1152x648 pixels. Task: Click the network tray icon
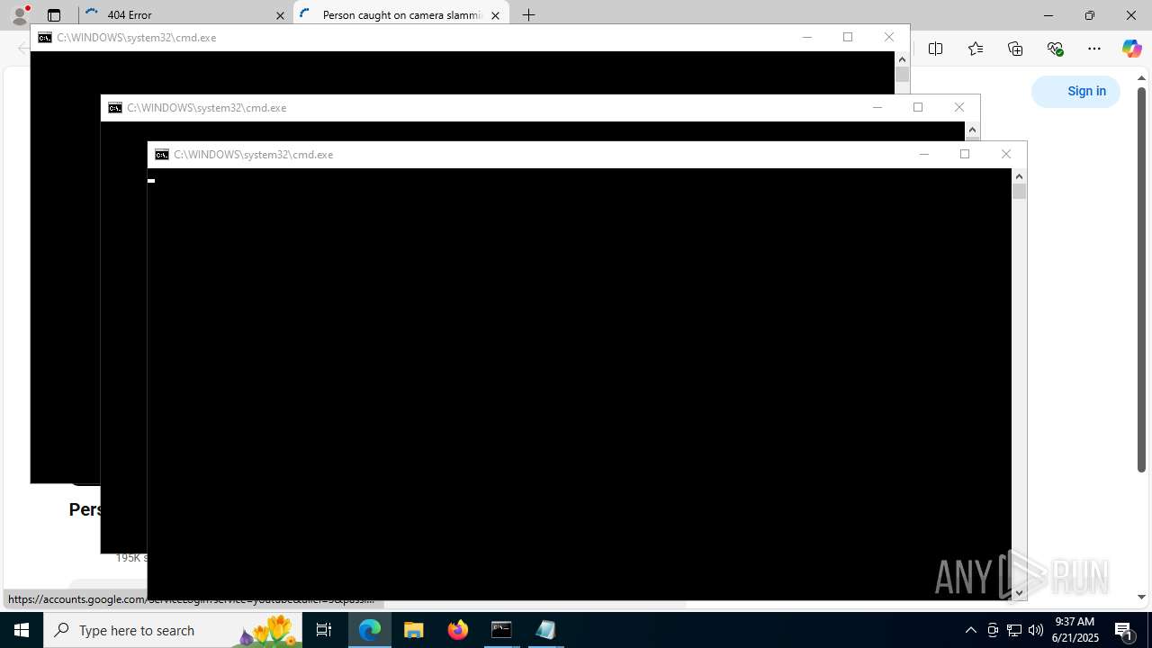(1013, 630)
